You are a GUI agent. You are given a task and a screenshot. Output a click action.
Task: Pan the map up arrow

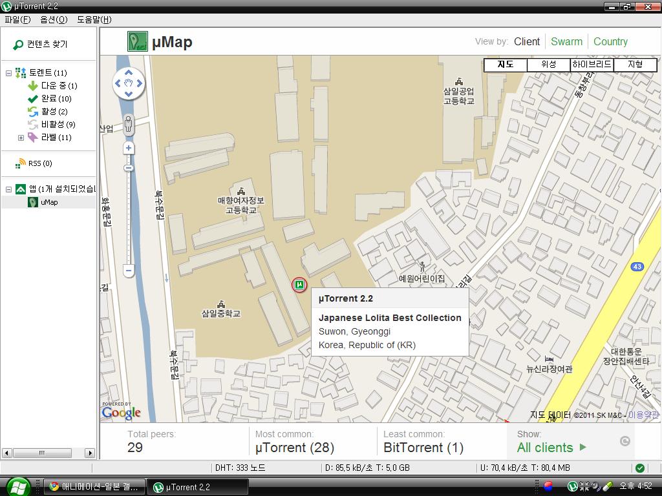pyautogui.click(x=129, y=72)
